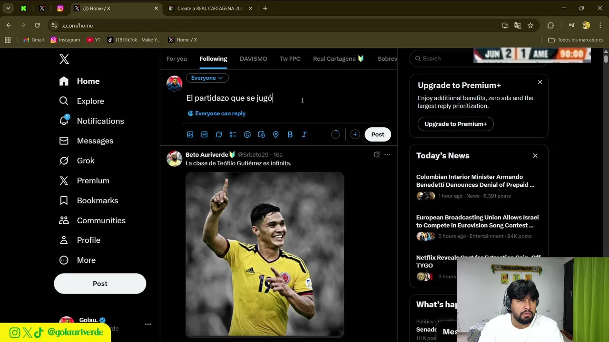Dismiss the Upgrade to Premium+ card
Viewport: 609px width, 342px height.
(540, 82)
